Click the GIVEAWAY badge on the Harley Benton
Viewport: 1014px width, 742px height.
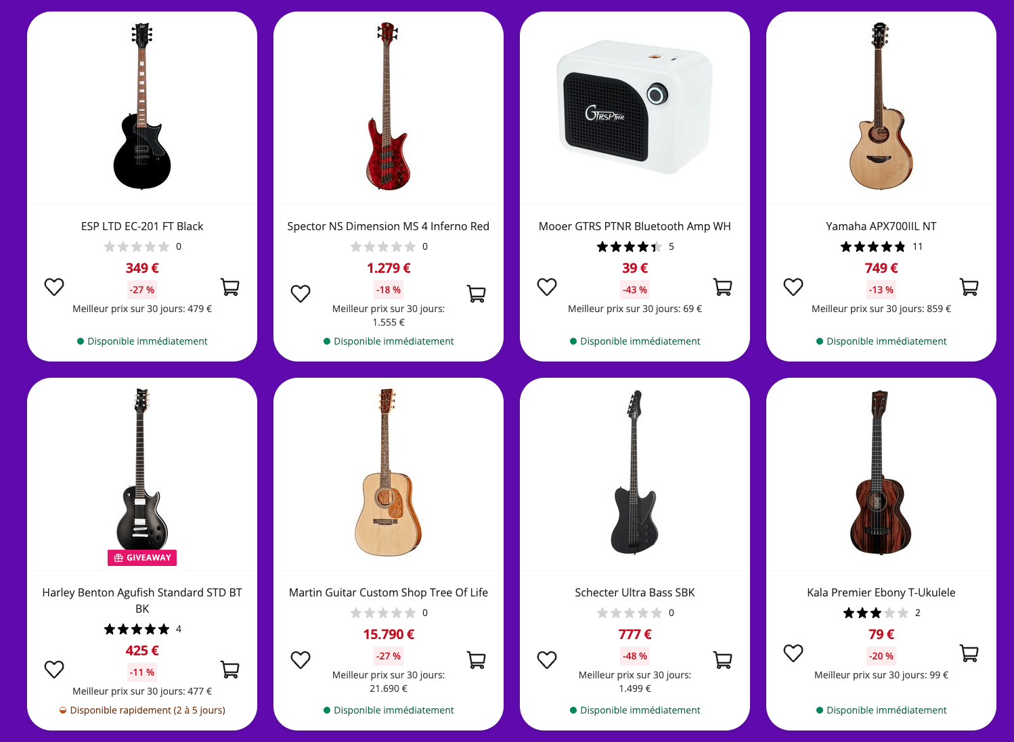(x=141, y=558)
